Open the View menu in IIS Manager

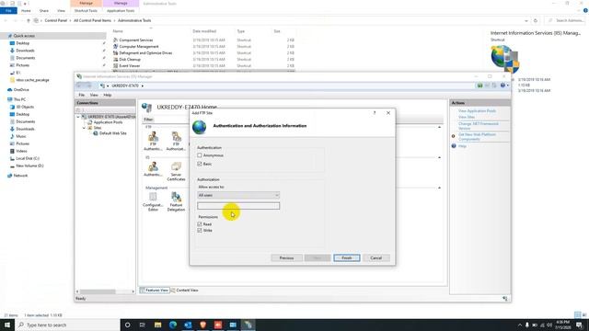(94, 96)
